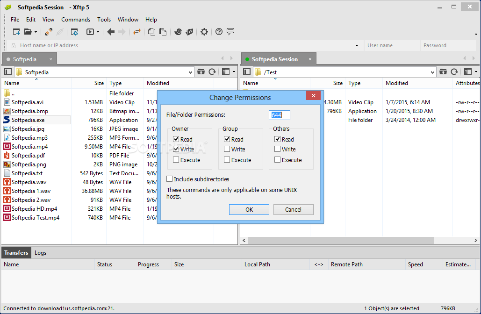Close the Change Permissions dialog

coord(313,95)
